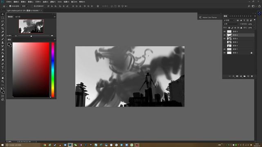Image resolution: width=262 pixels, height=147 pixels.
Task: Create new adjustment layer icon
Action: click(x=241, y=76)
